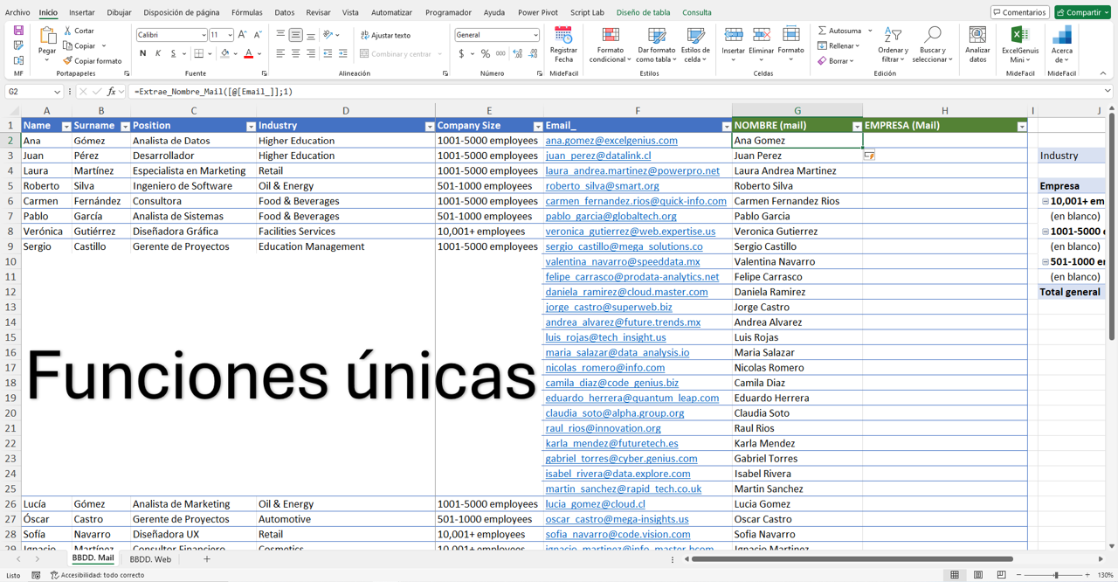Apply bold formatting with the N icon
The image size is (1118, 582).
142,53
